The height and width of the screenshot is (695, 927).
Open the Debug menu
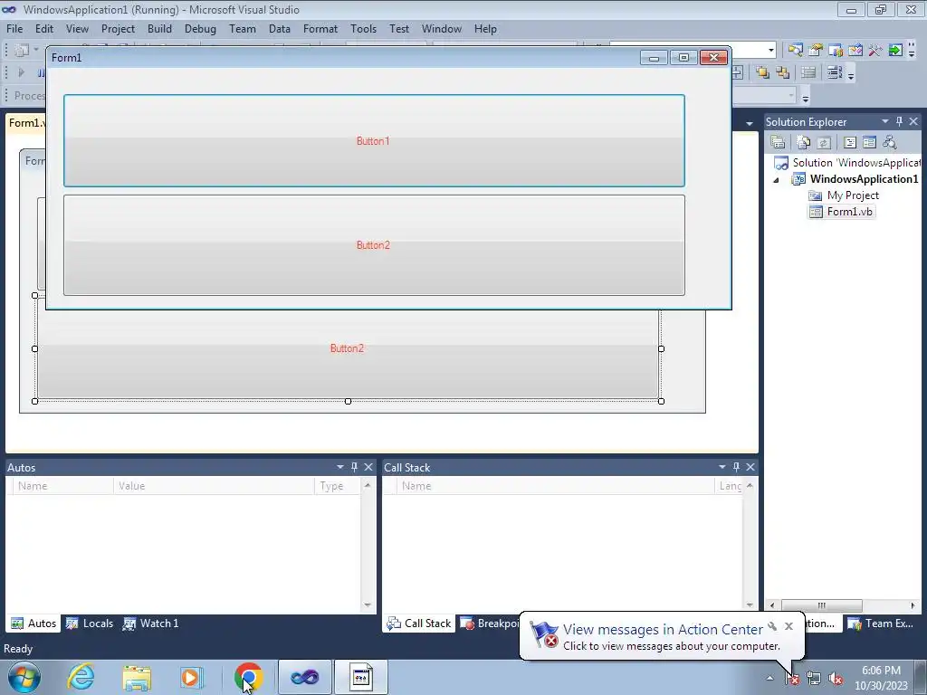point(200,29)
